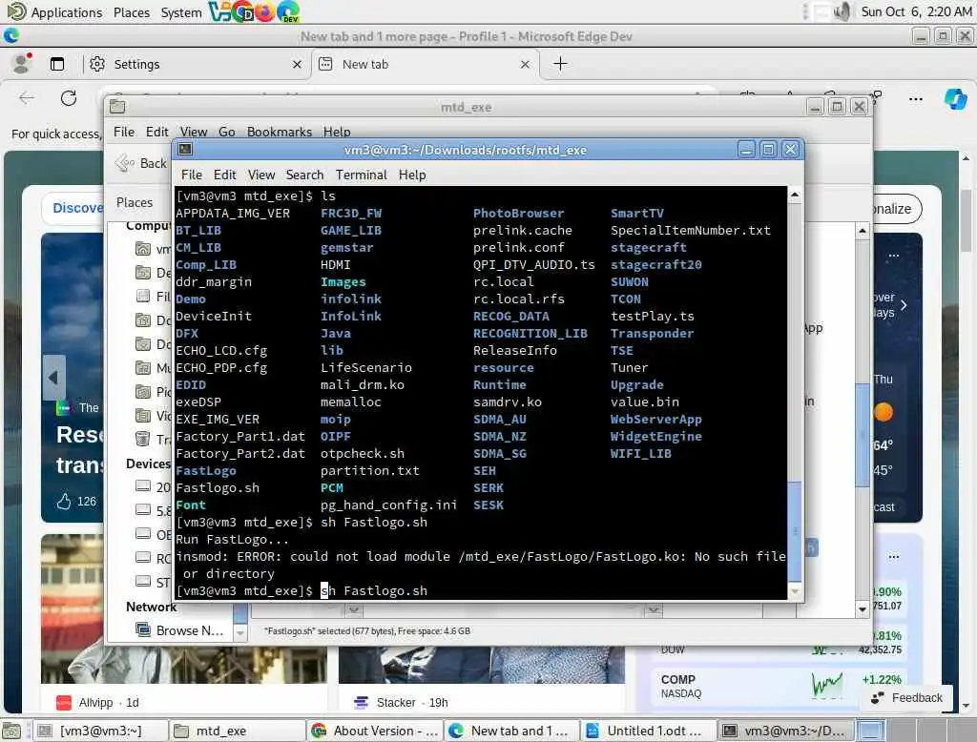This screenshot has height=742, width=977.
Task: Reload the page in Edge
Action: click(69, 98)
